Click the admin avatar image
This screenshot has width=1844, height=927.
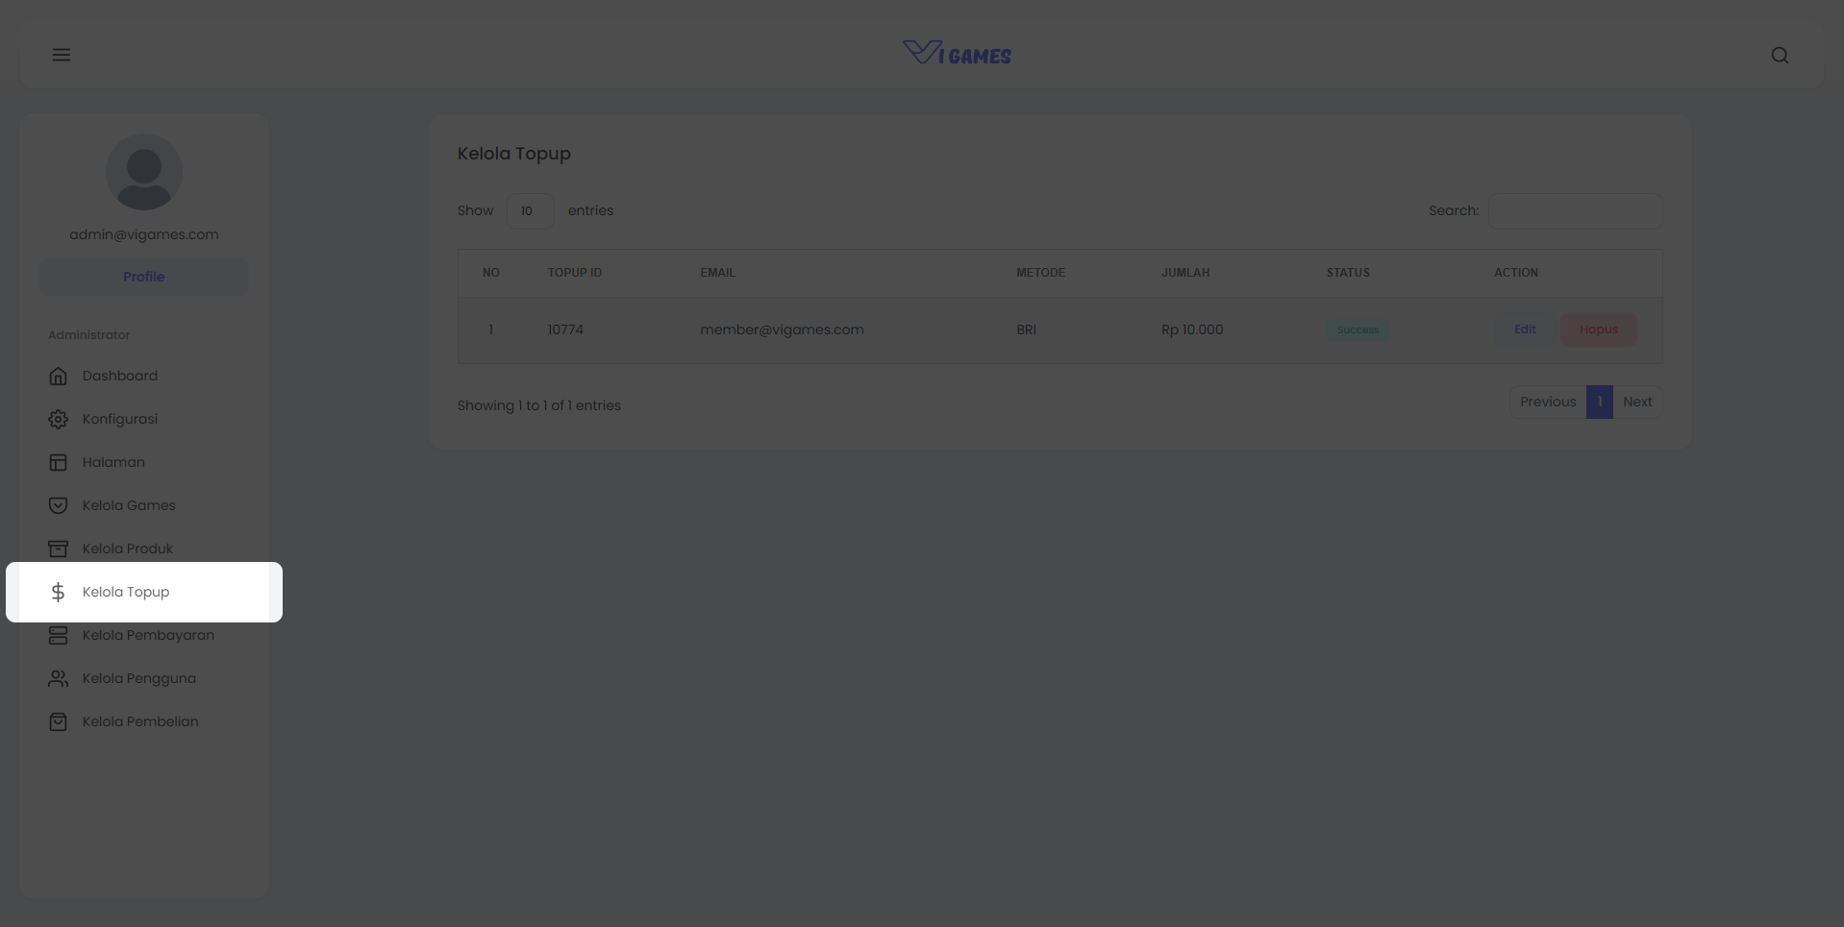pyautogui.click(x=144, y=172)
